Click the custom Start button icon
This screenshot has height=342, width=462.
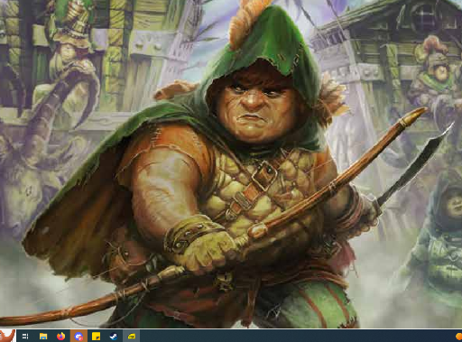(x=7, y=336)
